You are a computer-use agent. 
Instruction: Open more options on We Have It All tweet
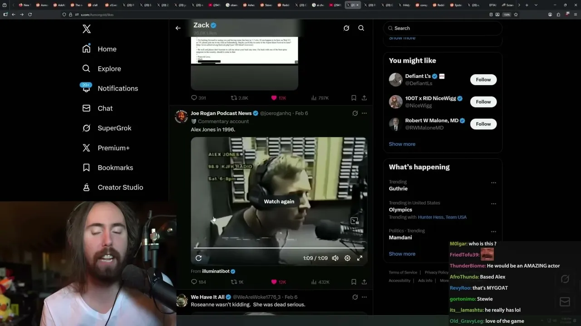click(364, 297)
